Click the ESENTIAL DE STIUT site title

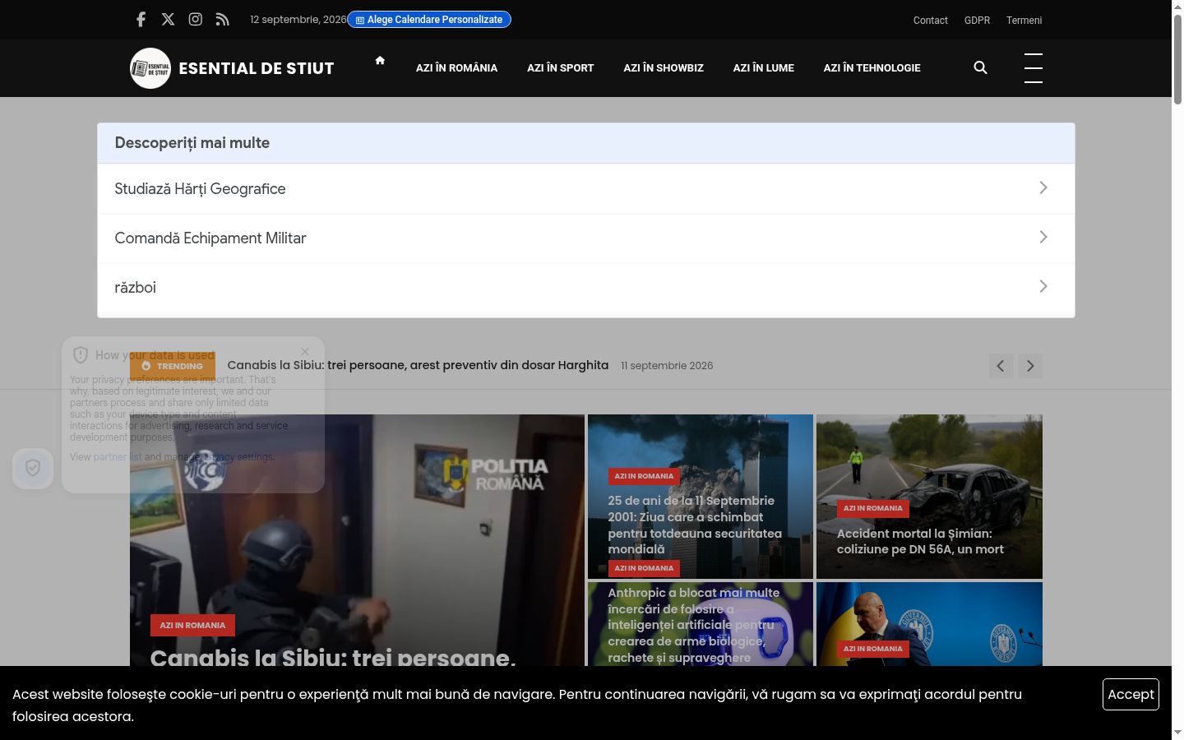tap(257, 68)
